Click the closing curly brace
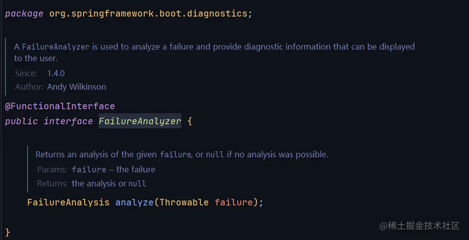Image resolution: width=469 pixels, height=240 pixels. pos(8,232)
